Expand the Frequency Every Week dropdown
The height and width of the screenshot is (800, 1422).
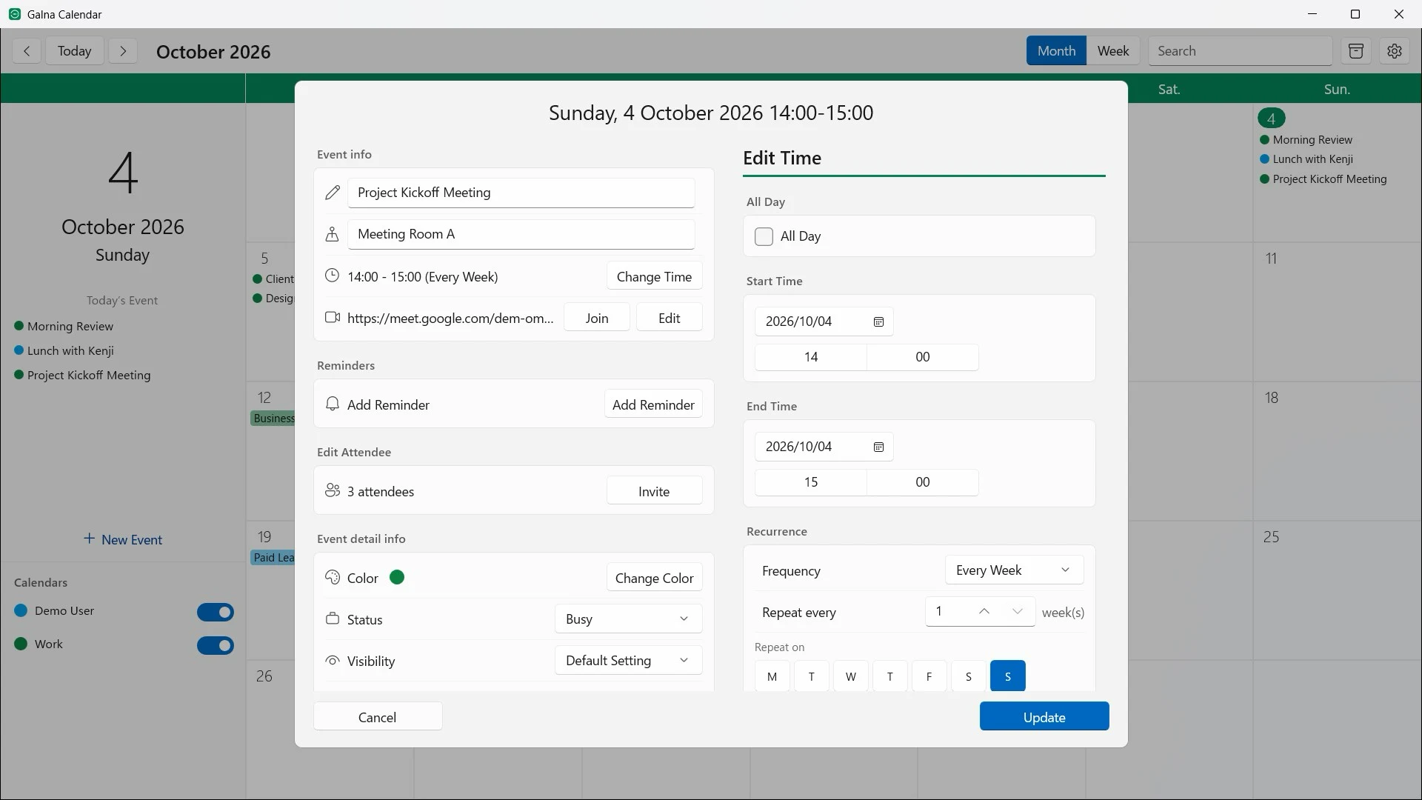pyautogui.click(x=1014, y=570)
